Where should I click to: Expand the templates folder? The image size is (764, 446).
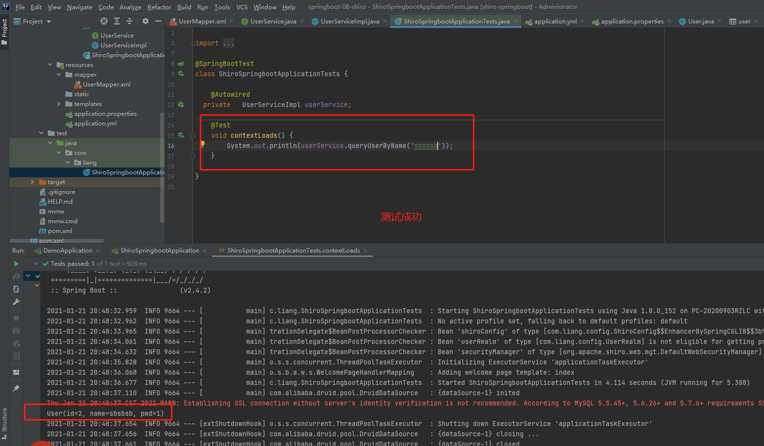(x=59, y=104)
